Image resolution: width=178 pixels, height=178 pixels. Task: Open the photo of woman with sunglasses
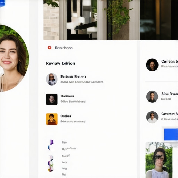[159, 160]
